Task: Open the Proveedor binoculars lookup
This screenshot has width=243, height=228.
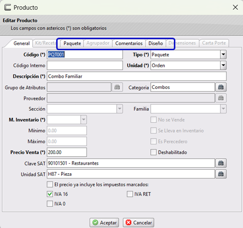Action: (221, 98)
